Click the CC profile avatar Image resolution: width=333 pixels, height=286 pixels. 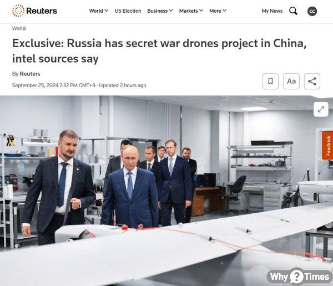point(312,11)
